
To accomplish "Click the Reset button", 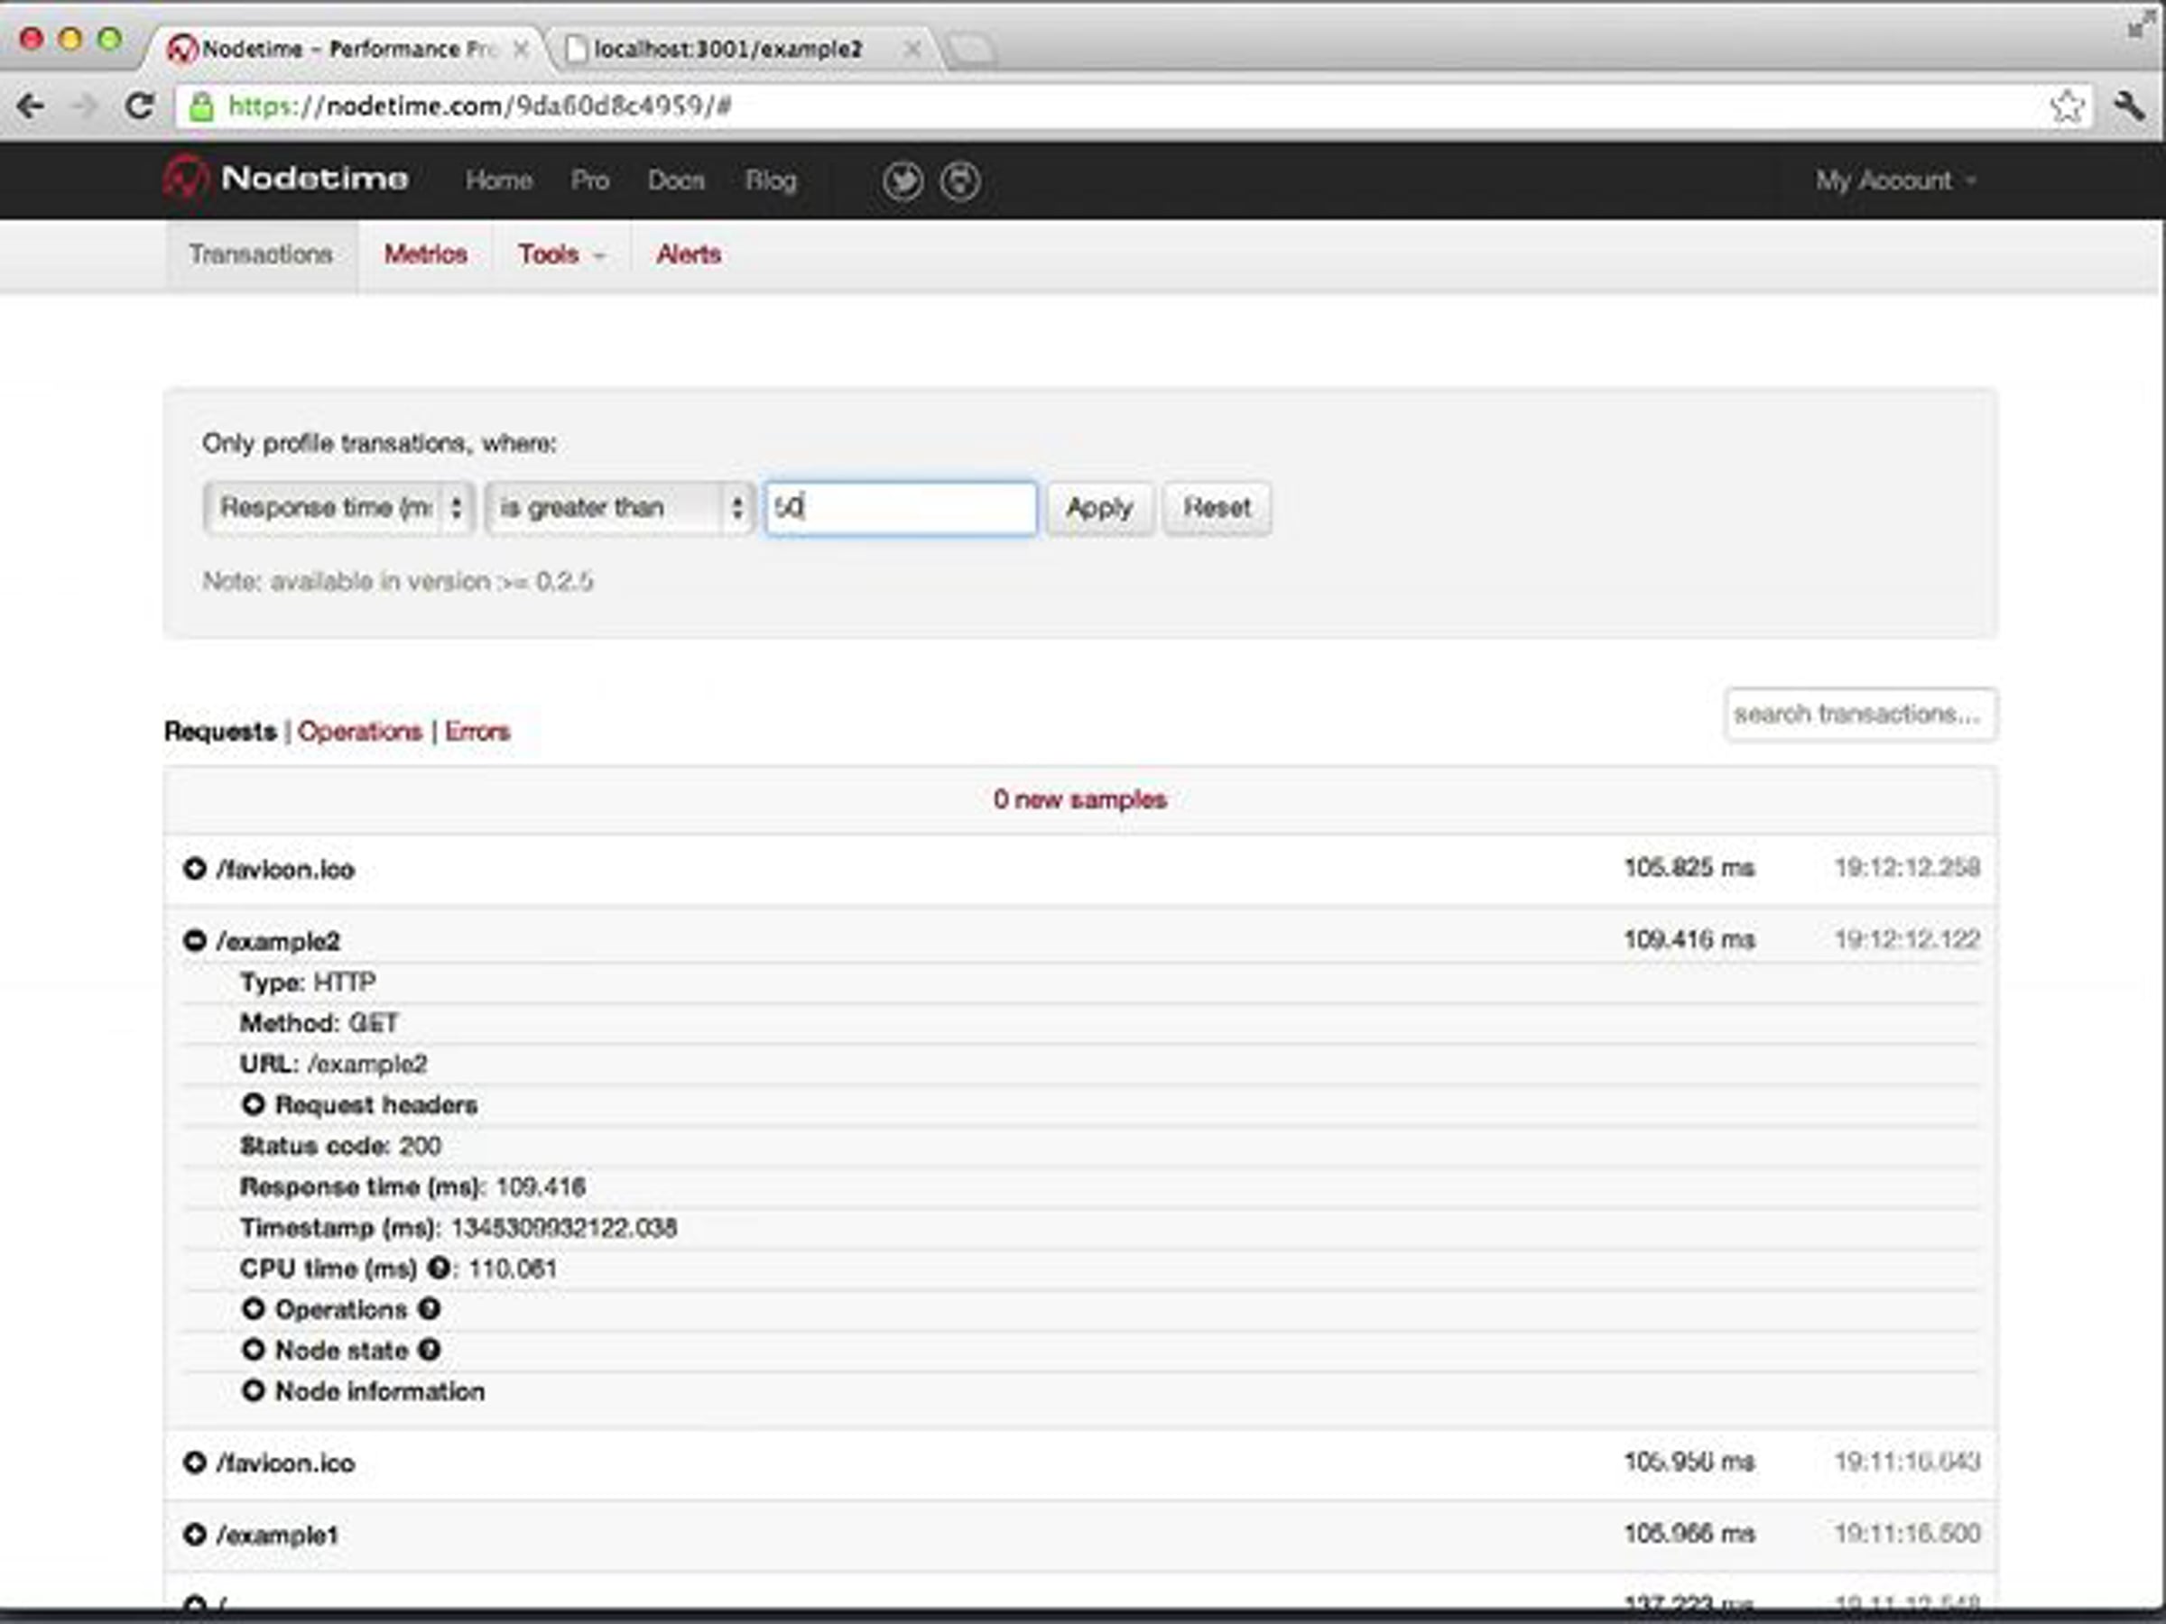I will pyautogui.click(x=1217, y=508).
